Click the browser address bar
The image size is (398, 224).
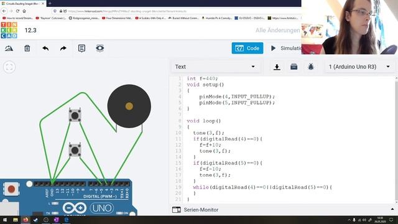175,11
